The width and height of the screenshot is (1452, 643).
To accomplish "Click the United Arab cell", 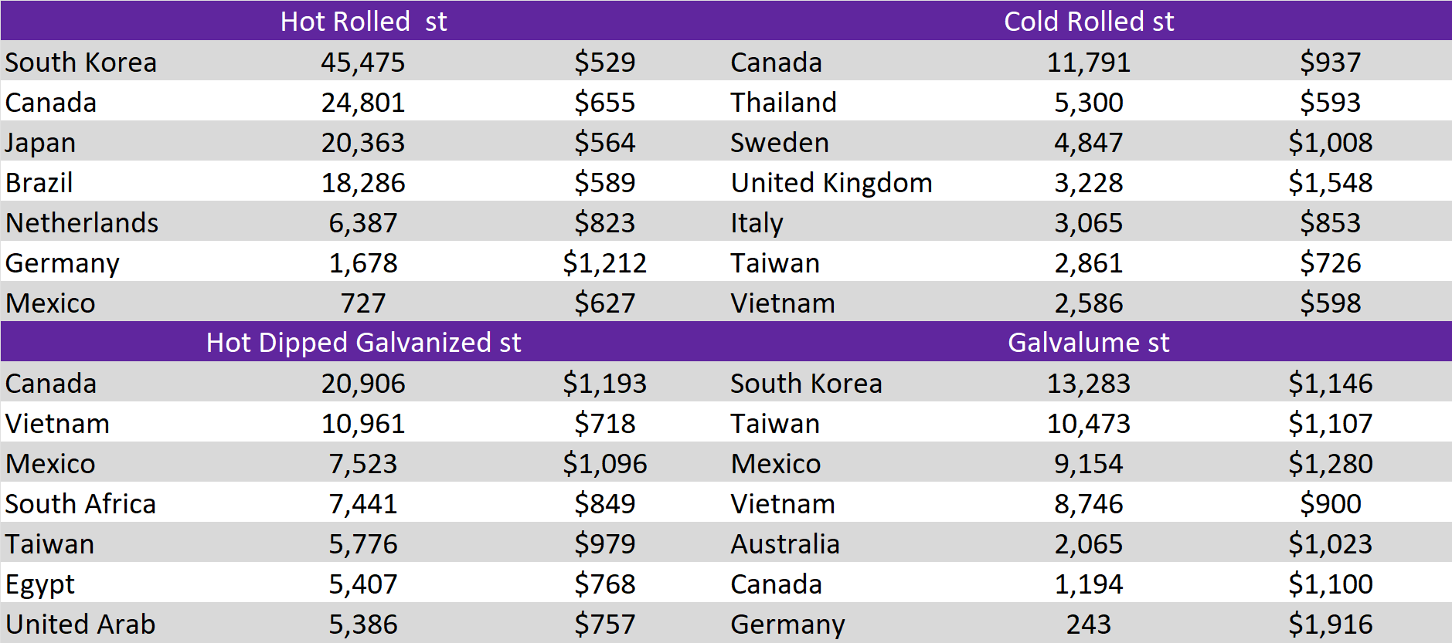I will click(80, 624).
